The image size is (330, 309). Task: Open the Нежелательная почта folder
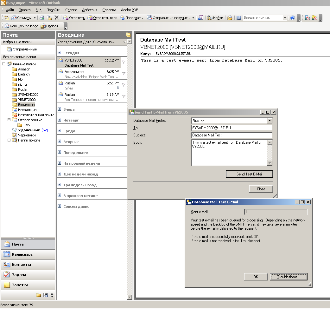[33, 115]
